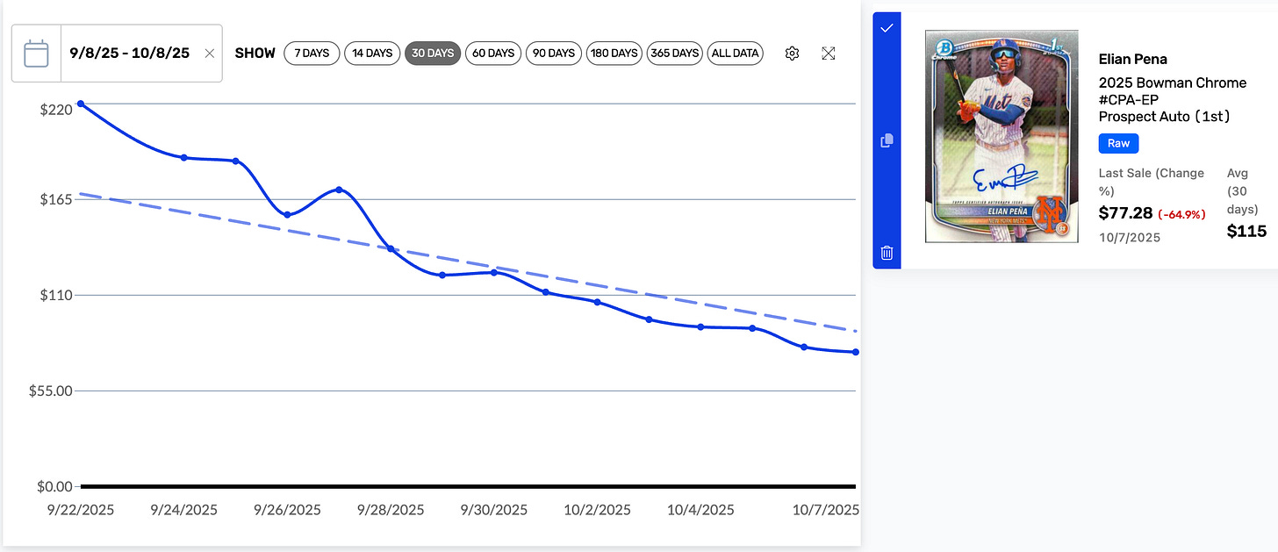This screenshot has height=552, width=1278.
Task: Click the $115 average price
Action: click(1246, 232)
